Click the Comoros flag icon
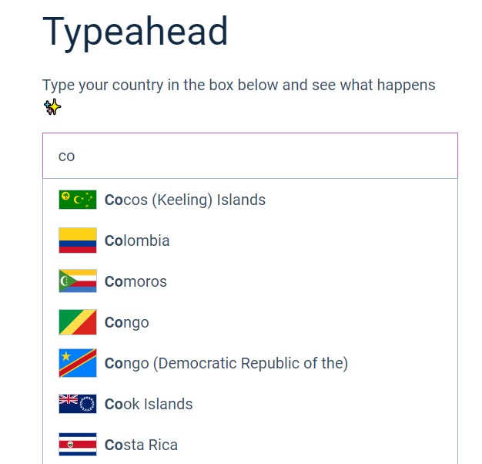 pos(78,281)
